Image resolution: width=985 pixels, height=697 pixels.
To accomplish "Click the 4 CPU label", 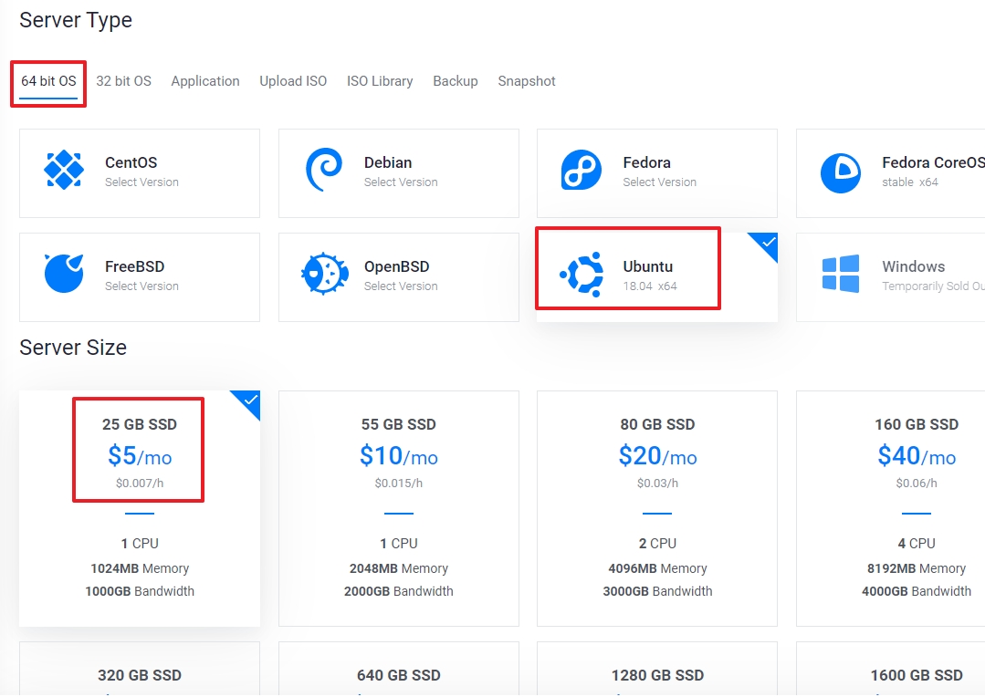I will pyautogui.click(x=917, y=543).
